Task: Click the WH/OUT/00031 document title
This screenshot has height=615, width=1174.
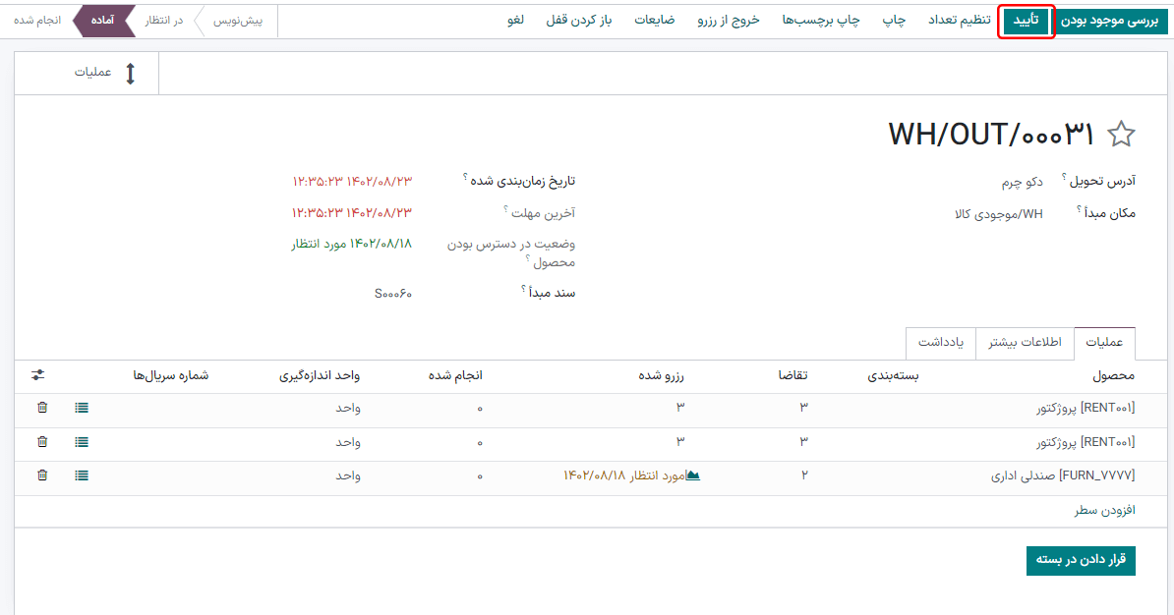Action: coord(991,135)
